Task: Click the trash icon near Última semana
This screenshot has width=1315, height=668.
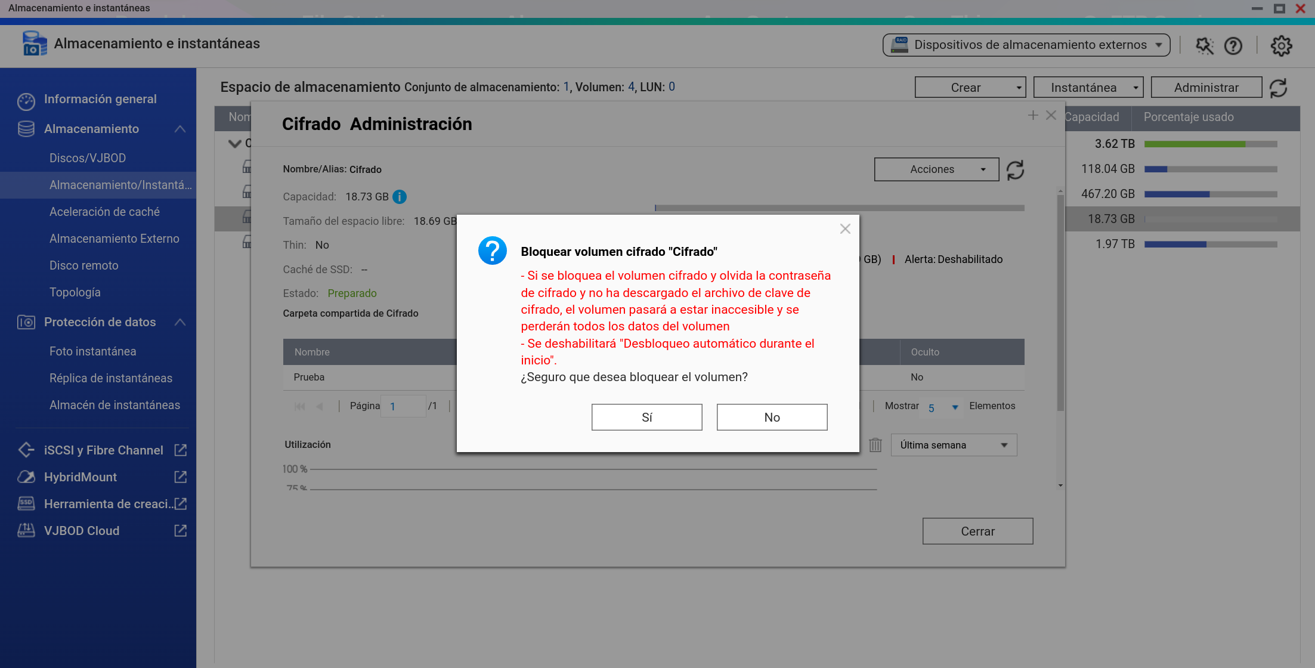Action: pyautogui.click(x=875, y=445)
